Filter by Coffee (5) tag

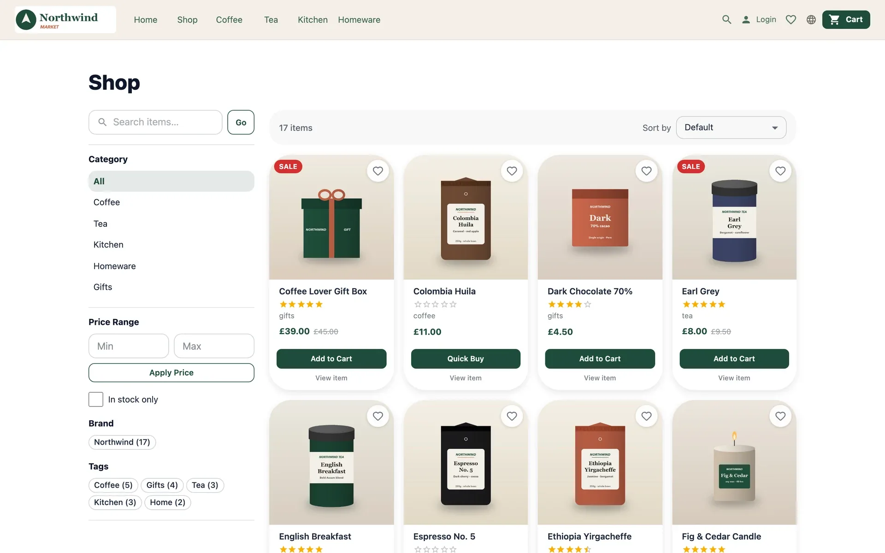tap(113, 485)
